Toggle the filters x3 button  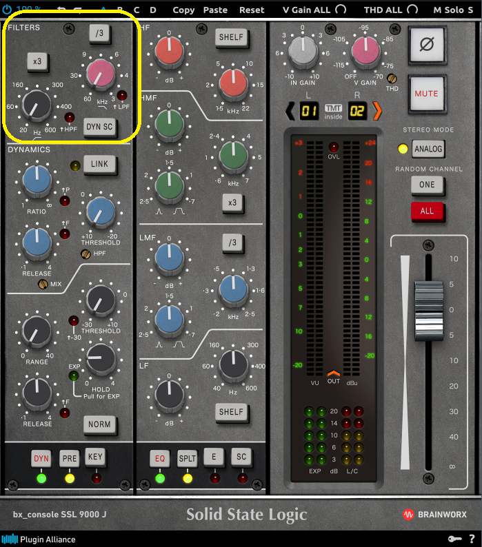[37, 61]
